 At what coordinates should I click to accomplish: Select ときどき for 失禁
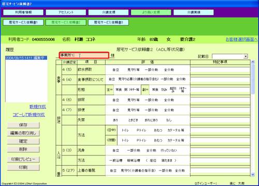click(133, 120)
